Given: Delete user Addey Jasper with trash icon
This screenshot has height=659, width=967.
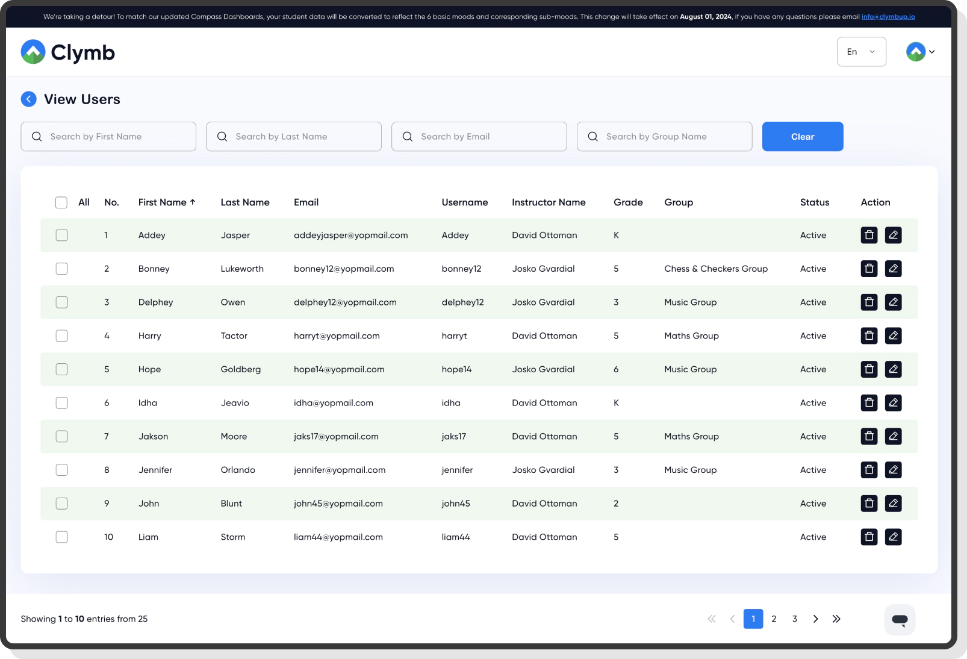Looking at the screenshot, I should click(x=869, y=235).
